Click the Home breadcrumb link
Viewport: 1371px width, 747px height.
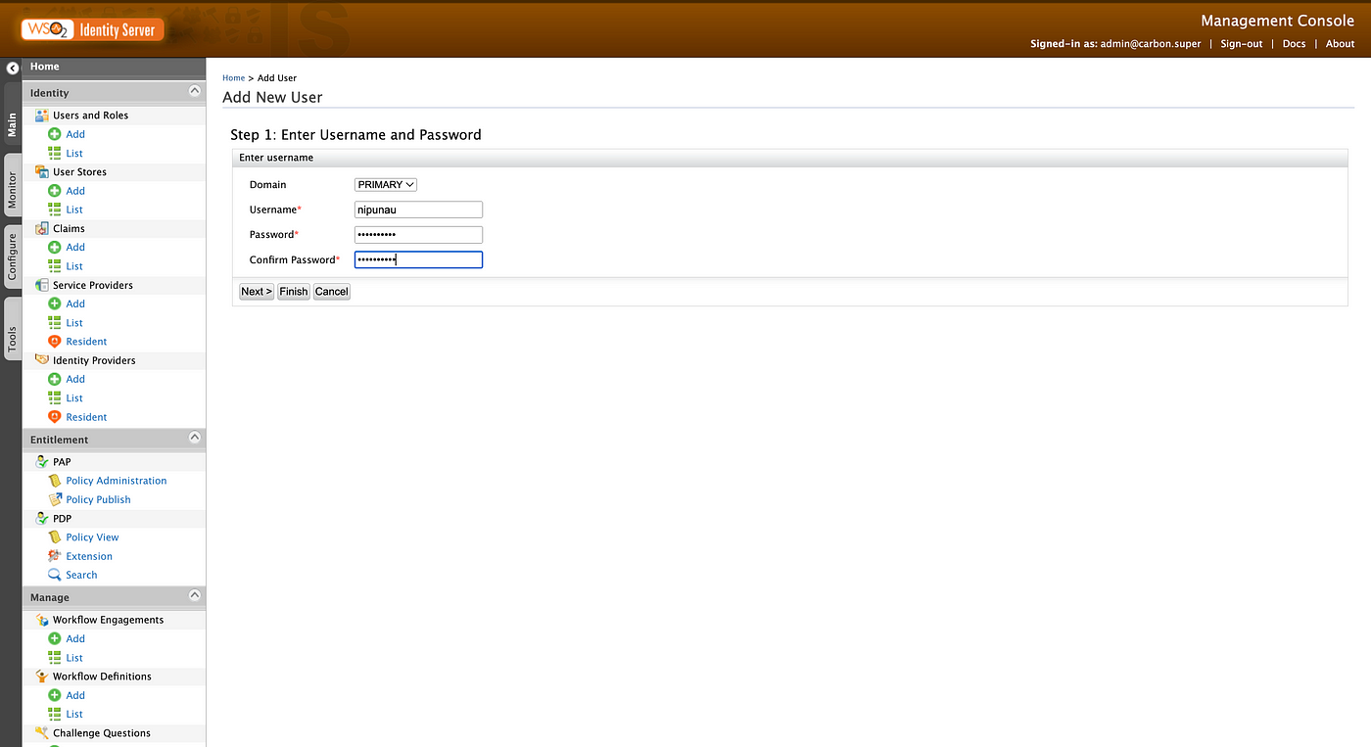[x=233, y=78]
